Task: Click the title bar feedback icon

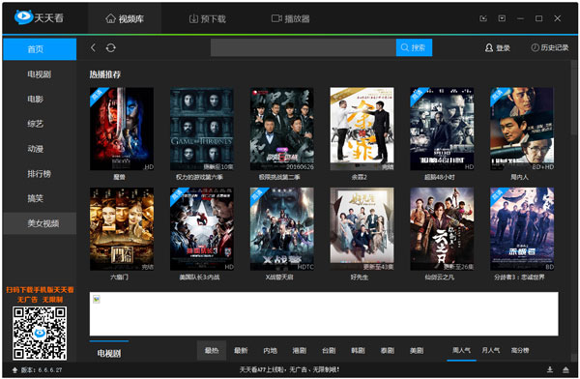Action: [x=483, y=18]
